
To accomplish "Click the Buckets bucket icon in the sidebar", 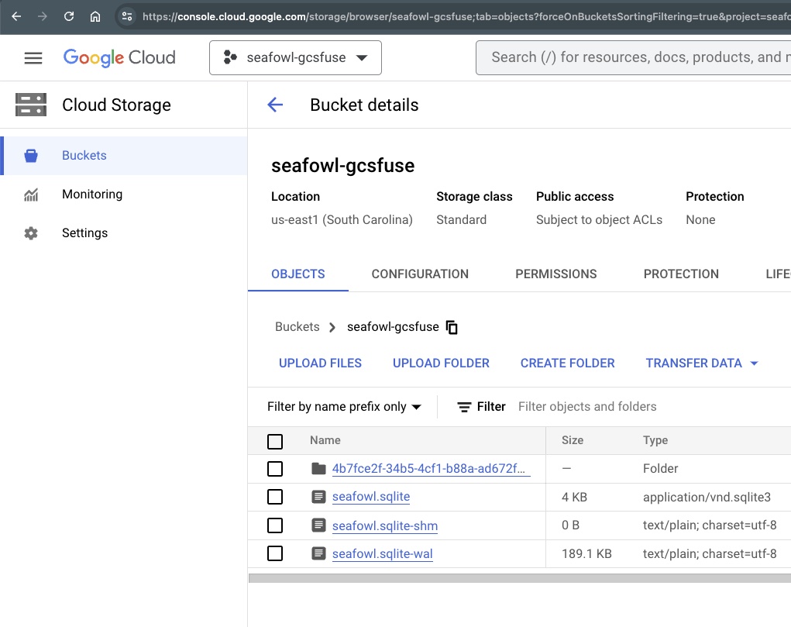I will (31, 156).
